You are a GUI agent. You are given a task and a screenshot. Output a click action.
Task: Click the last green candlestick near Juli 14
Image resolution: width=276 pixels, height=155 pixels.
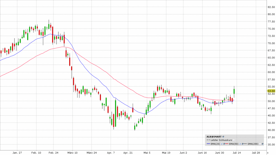pyautogui.click(x=234, y=91)
